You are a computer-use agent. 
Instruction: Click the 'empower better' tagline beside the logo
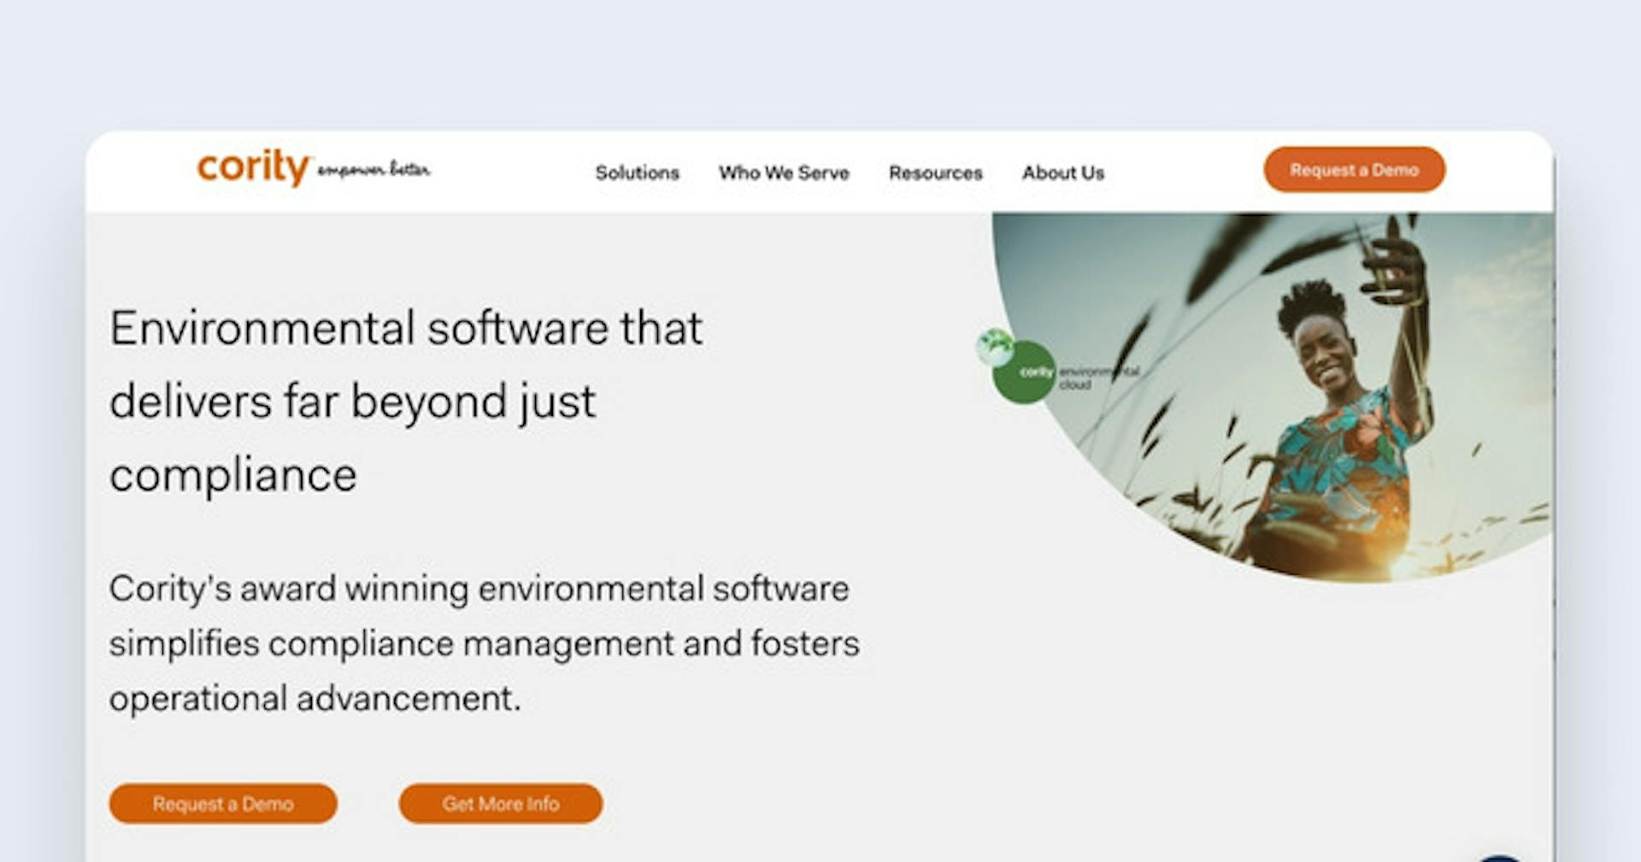[374, 170]
